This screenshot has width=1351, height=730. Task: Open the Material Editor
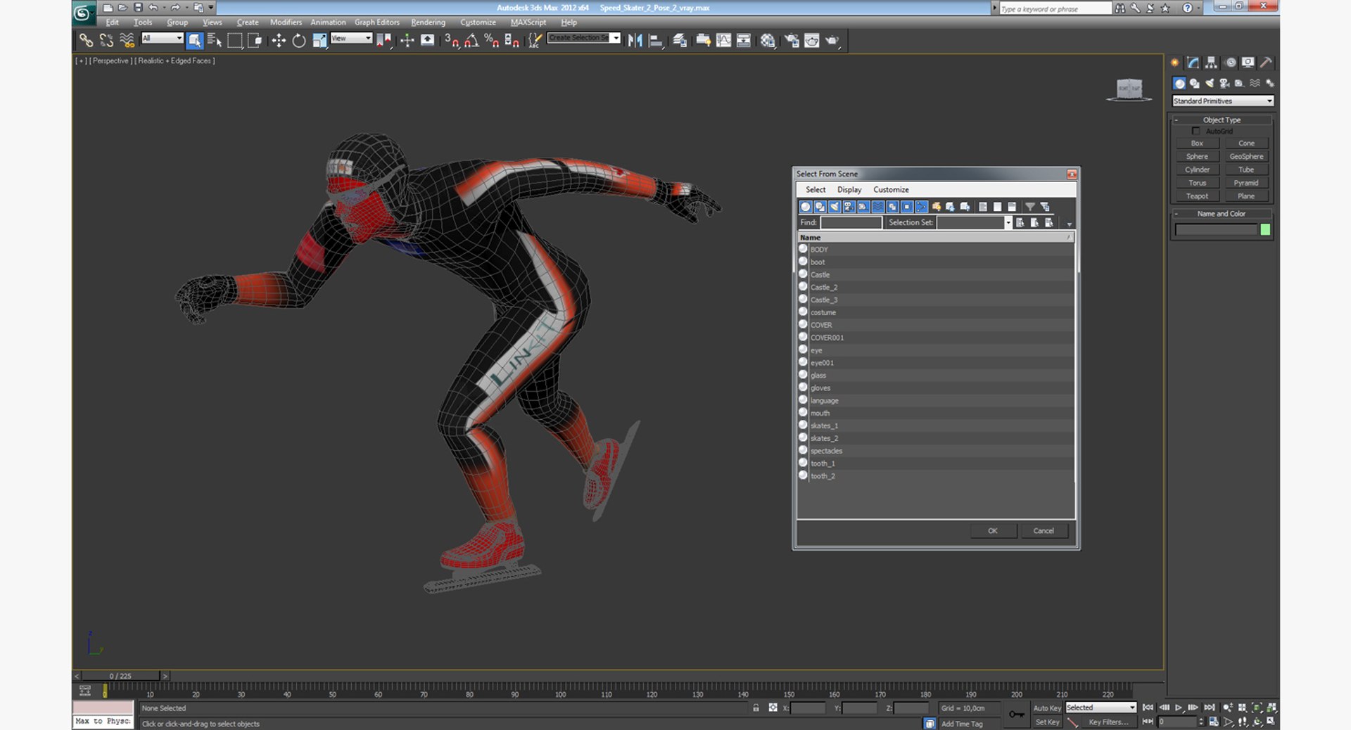tap(768, 41)
